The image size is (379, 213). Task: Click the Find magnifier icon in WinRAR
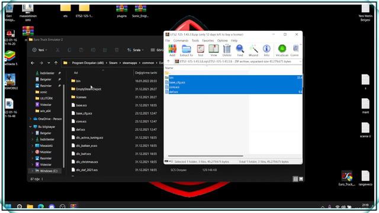pos(240,50)
